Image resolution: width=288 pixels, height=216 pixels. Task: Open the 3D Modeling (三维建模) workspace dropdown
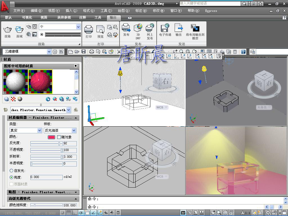49,52
